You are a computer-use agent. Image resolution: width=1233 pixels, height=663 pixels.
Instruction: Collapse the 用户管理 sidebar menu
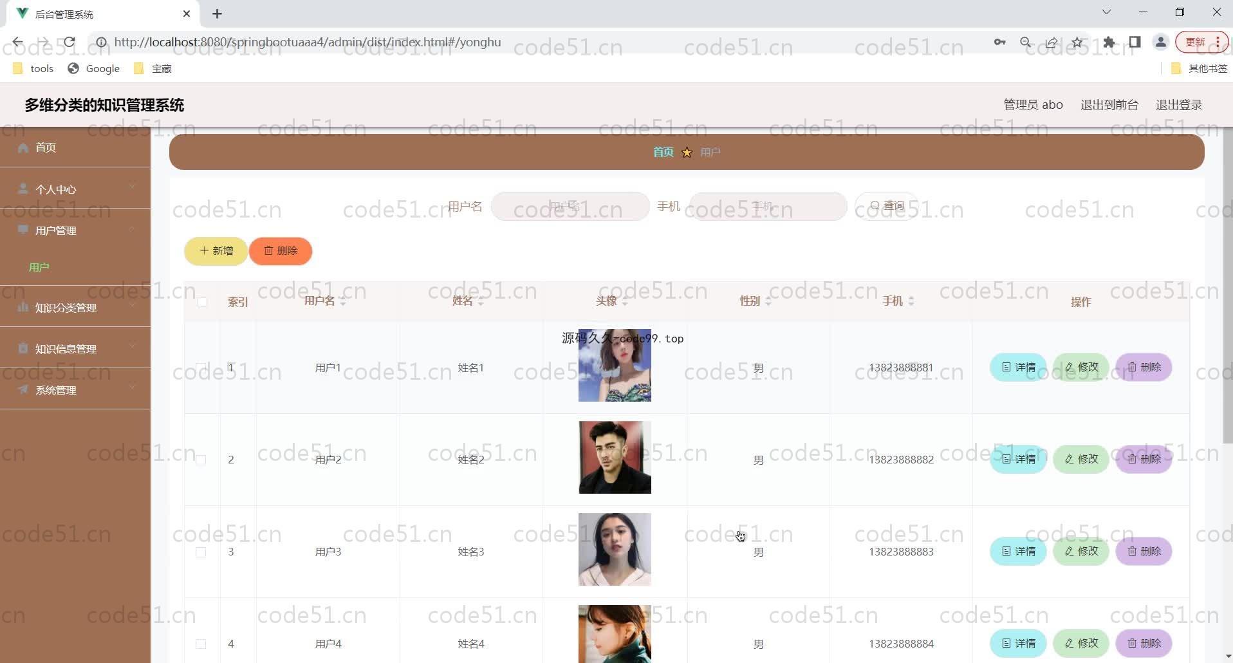pos(75,230)
